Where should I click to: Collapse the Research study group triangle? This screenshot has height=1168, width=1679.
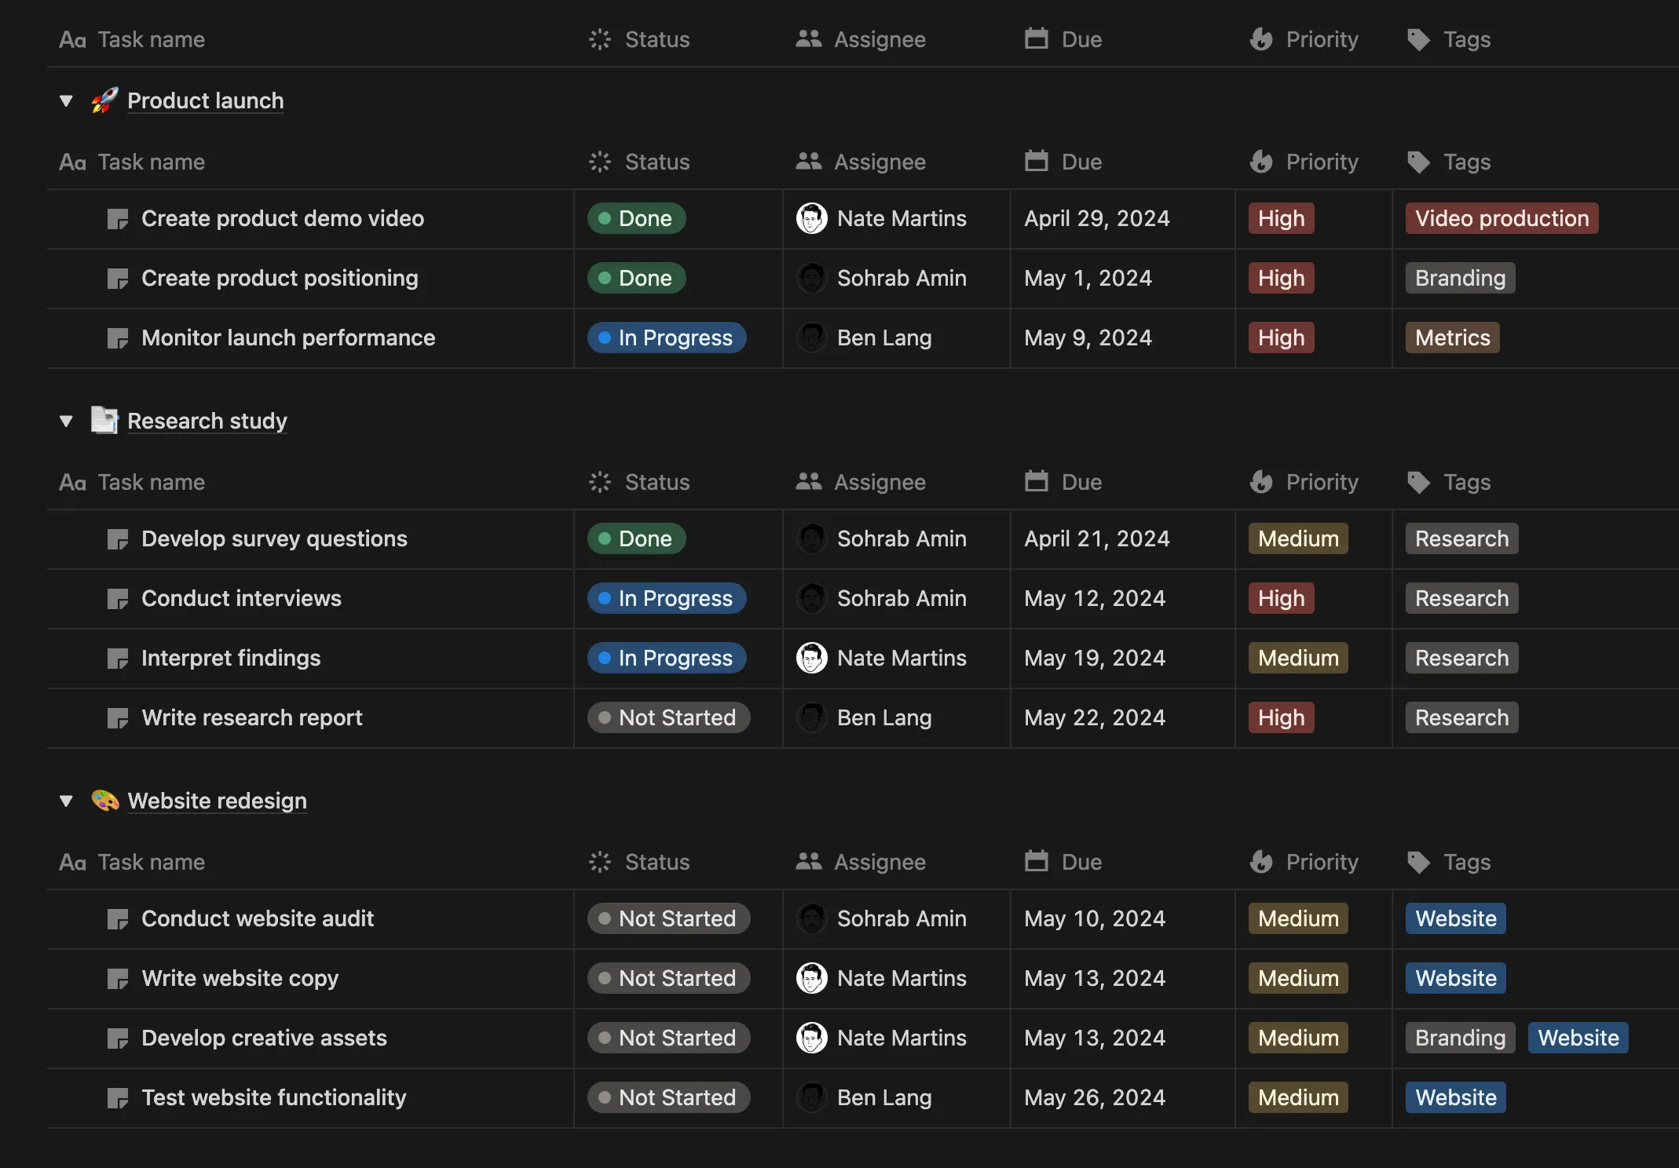tap(66, 421)
